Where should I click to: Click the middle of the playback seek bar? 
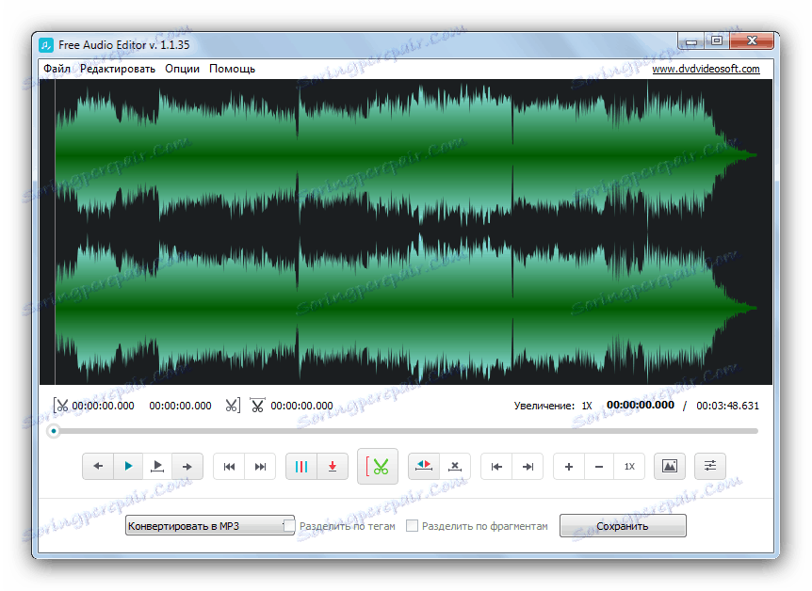[405, 431]
